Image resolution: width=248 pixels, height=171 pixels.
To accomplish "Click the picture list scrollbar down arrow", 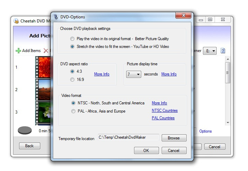I will 228,123.
